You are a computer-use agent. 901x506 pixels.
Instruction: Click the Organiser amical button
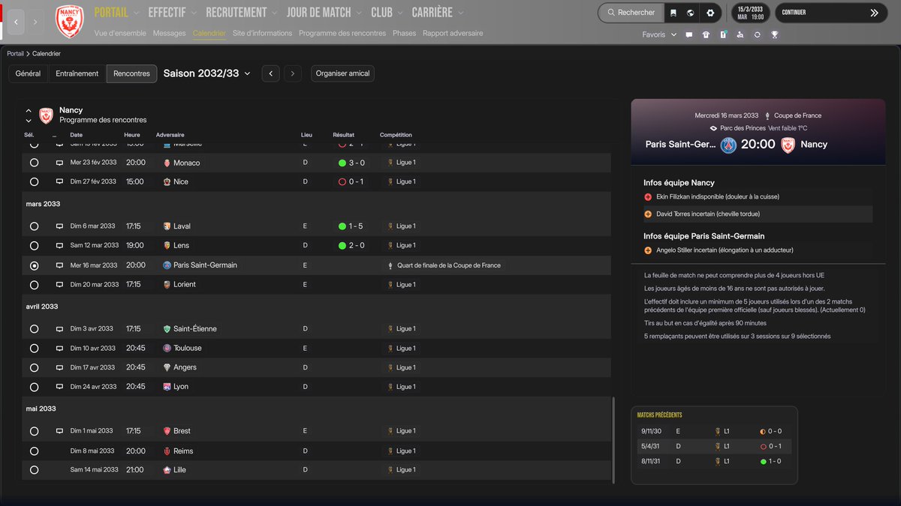pos(342,73)
